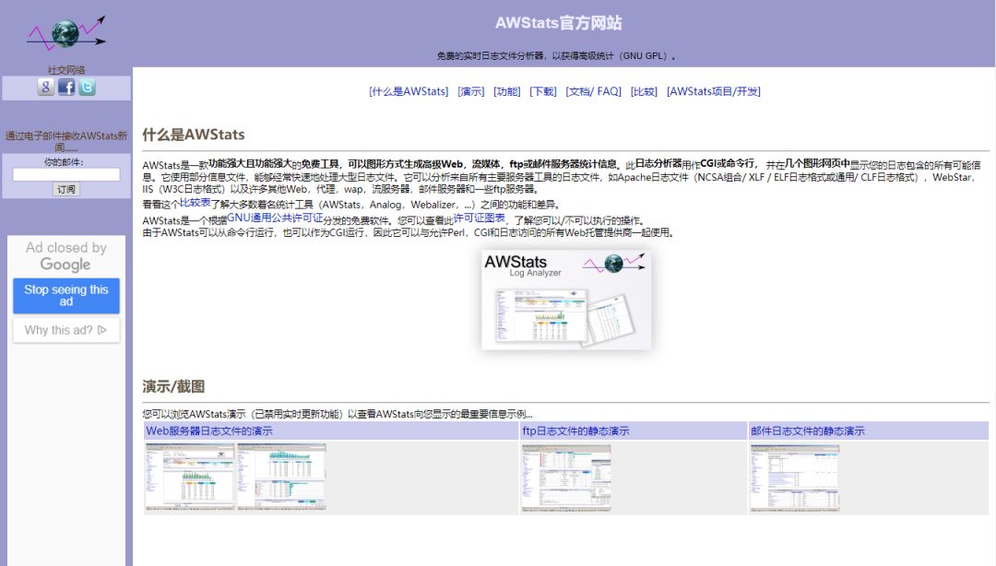View the ftp日志文件 demo thumbnail
This screenshot has height=566, width=996.
[x=564, y=476]
